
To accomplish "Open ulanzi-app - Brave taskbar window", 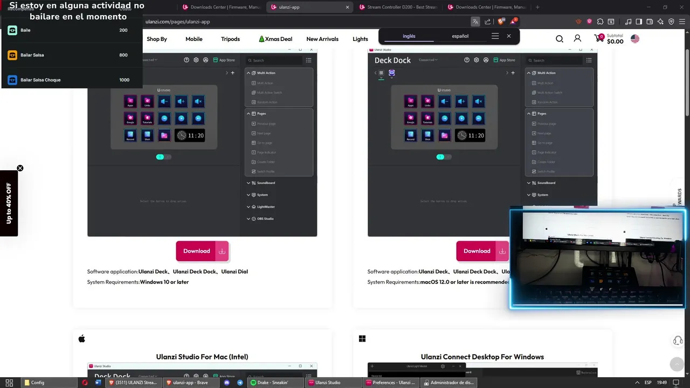I will click(191, 383).
